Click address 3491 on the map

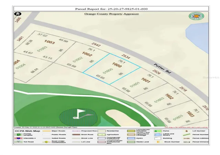coord(20,39)
